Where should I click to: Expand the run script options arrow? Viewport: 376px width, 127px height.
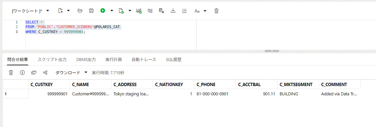[130, 11]
